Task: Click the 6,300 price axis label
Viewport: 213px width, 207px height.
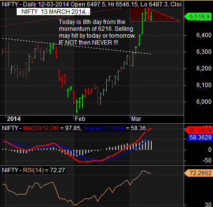Action: (204, 52)
